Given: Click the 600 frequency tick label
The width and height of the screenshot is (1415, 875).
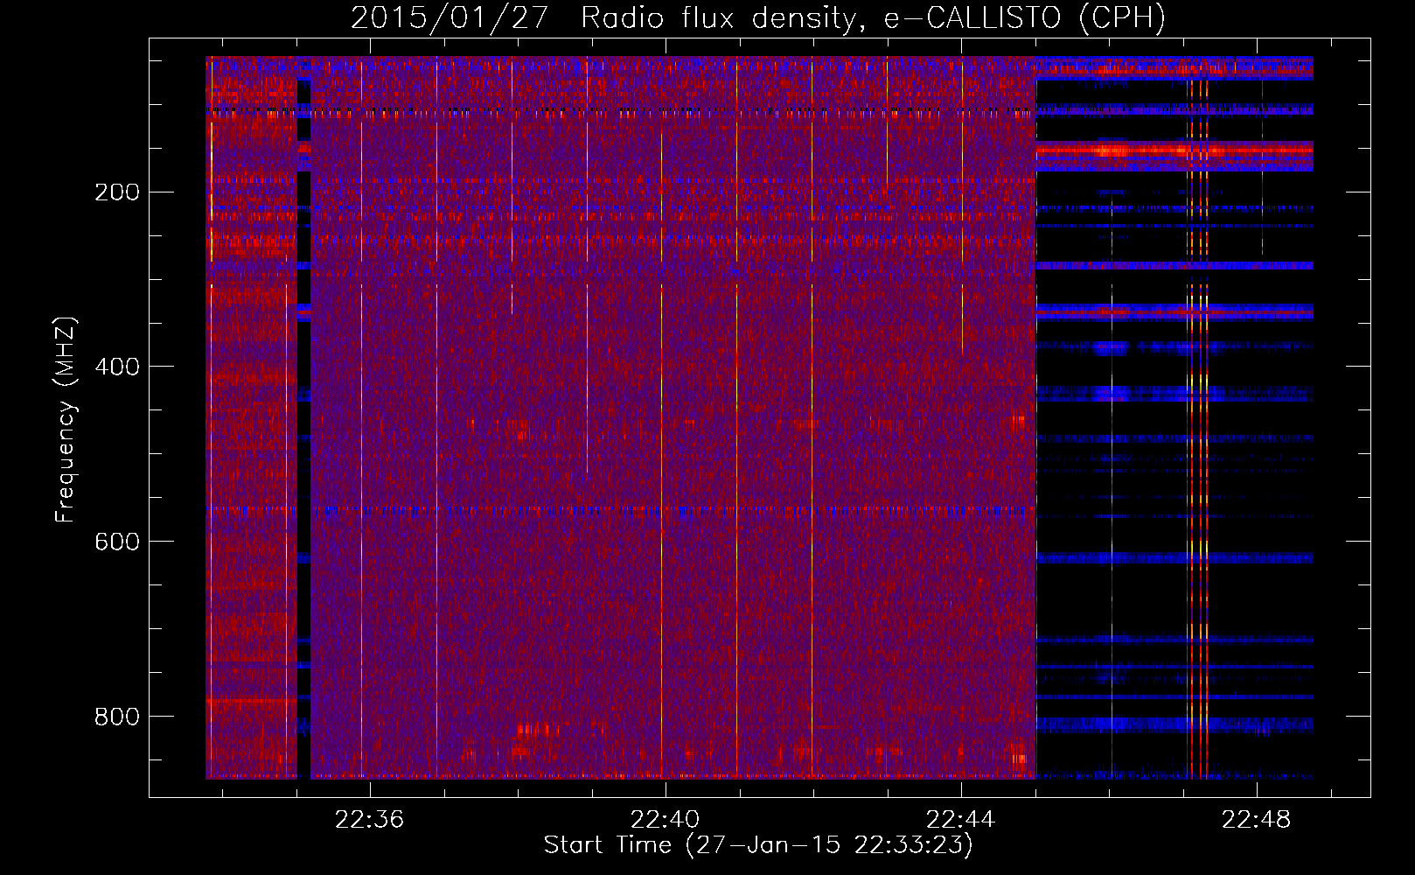Looking at the screenshot, I should click(x=117, y=542).
